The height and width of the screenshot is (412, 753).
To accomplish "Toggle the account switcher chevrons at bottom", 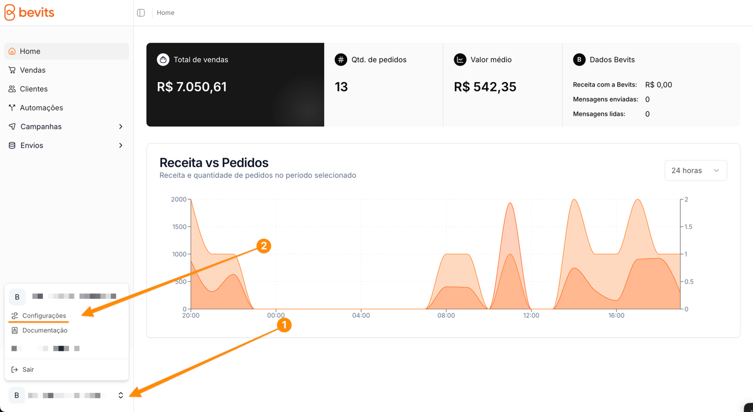I will click(121, 395).
